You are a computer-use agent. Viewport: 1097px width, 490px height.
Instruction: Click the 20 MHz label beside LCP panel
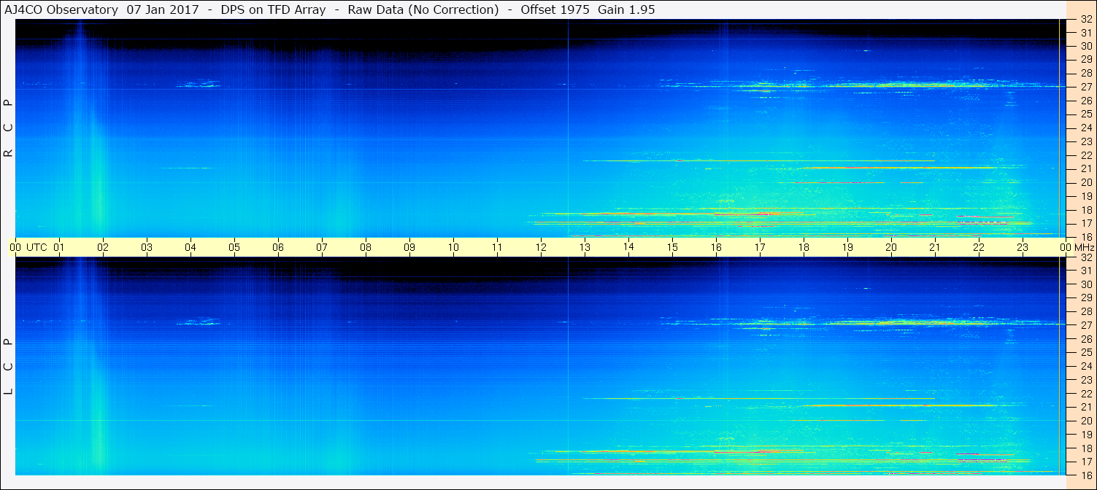(x=1086, y=421)
